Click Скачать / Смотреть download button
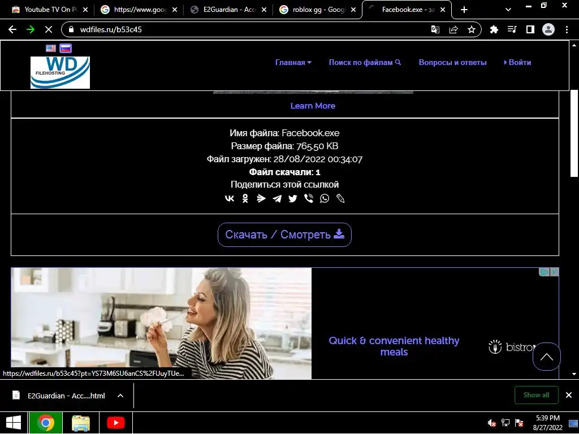Screen dimensions: 579x434 (x=284, y=235)
